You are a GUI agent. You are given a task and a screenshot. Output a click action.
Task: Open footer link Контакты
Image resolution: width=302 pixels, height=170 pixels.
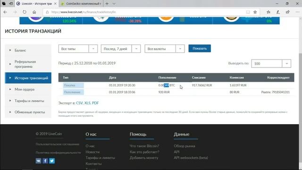click(93, 164)
